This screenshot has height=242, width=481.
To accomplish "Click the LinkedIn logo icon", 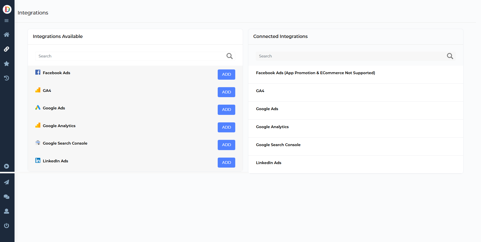I will pyautogui.click(x=38, y=160).
